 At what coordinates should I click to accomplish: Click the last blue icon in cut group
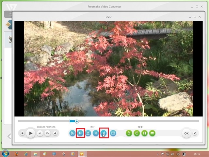(113, 133)
